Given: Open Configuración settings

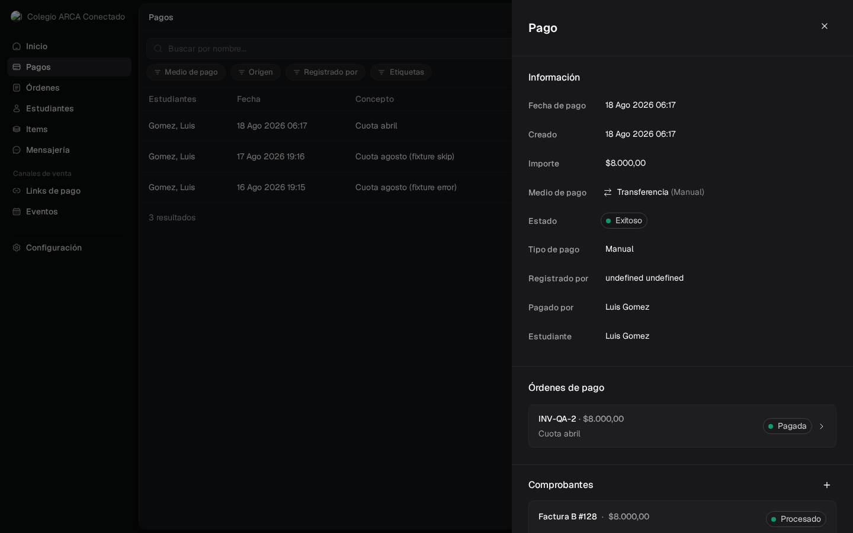Looking at the screenshot, I should point(69,248).
